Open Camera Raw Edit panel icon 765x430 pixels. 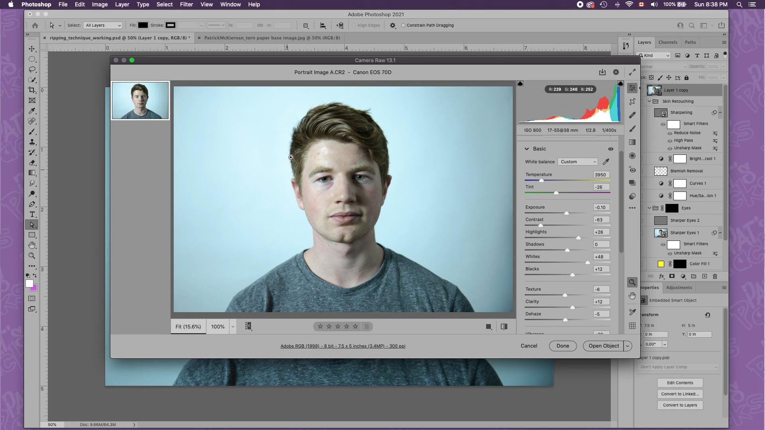click(x=632, y=88)
